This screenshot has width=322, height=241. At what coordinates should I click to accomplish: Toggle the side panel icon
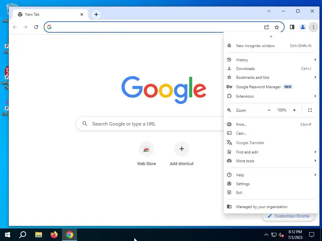[x=292, y=27]
